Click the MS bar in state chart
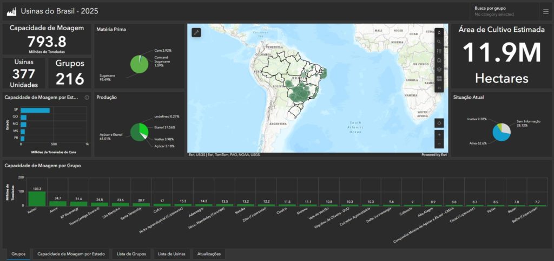 pos(23,132)
